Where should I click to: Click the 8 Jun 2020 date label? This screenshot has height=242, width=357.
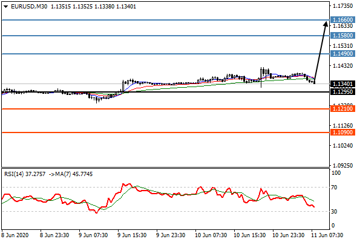pos(15,235)
